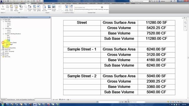Screen dimensions: 189x106
Task: Collapse the Elevations (Building Elevation) node
Action: pyautogui.click(x=3, y=34)
